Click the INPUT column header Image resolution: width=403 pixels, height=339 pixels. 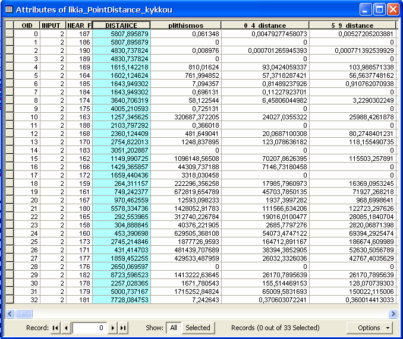(53, 26)
